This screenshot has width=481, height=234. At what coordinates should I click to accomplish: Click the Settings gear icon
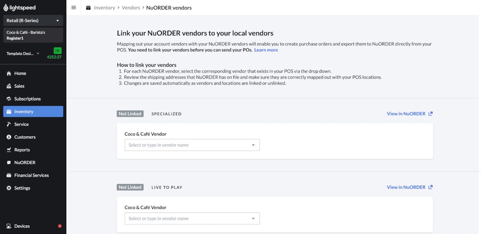[9, 188]
